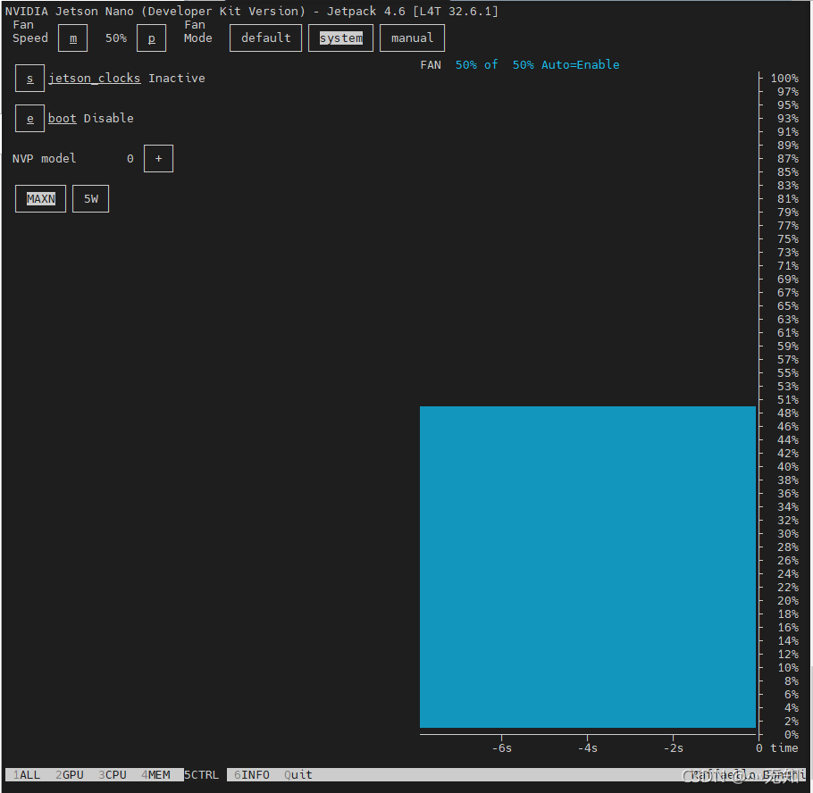
Task: Open the 5CTRL tab
Action: [202, 775]
